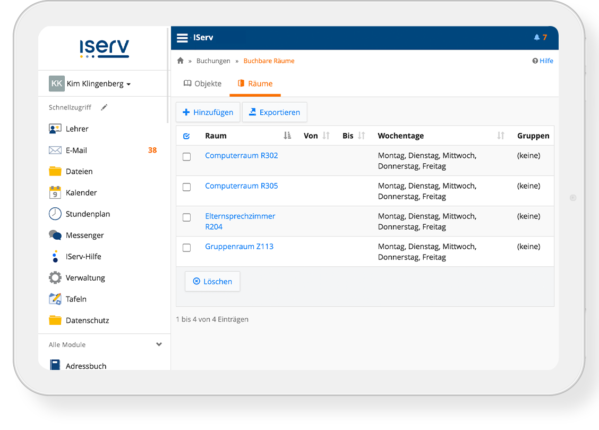
Task: Open Lehrer module icon
Action: coord(55,129)
